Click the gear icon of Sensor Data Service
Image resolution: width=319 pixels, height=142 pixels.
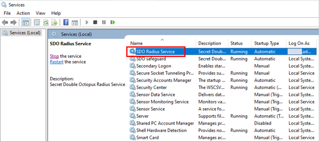pyautogui.click(x=132, y=95)
